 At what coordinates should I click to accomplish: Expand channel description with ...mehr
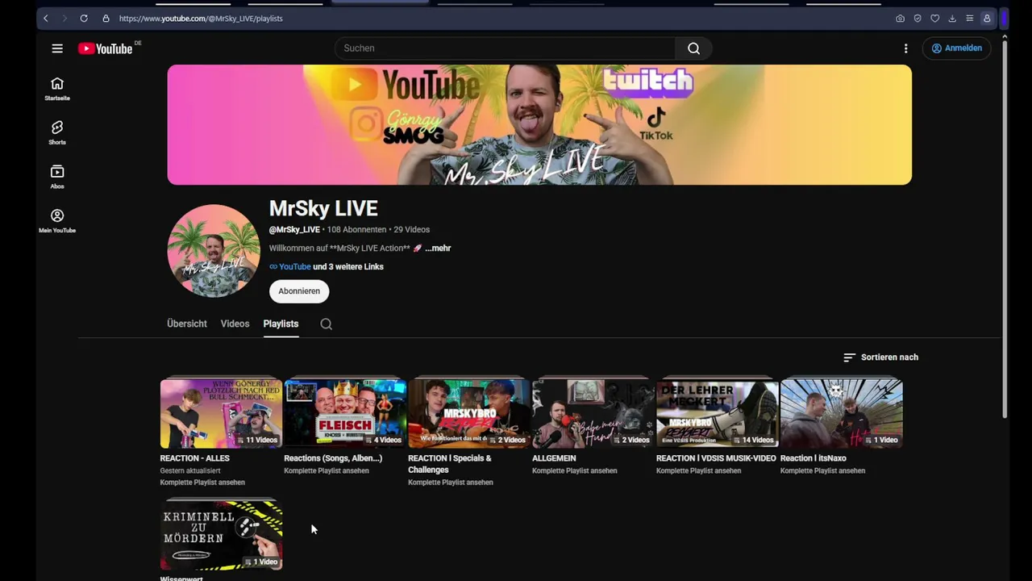click(438, 249)
